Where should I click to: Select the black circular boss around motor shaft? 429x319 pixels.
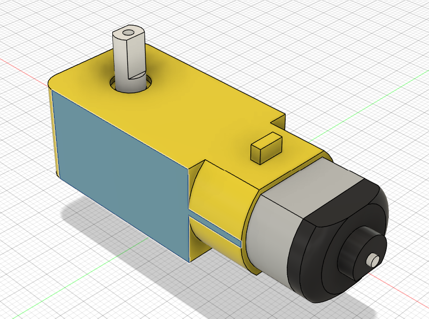tap(362, 254)
